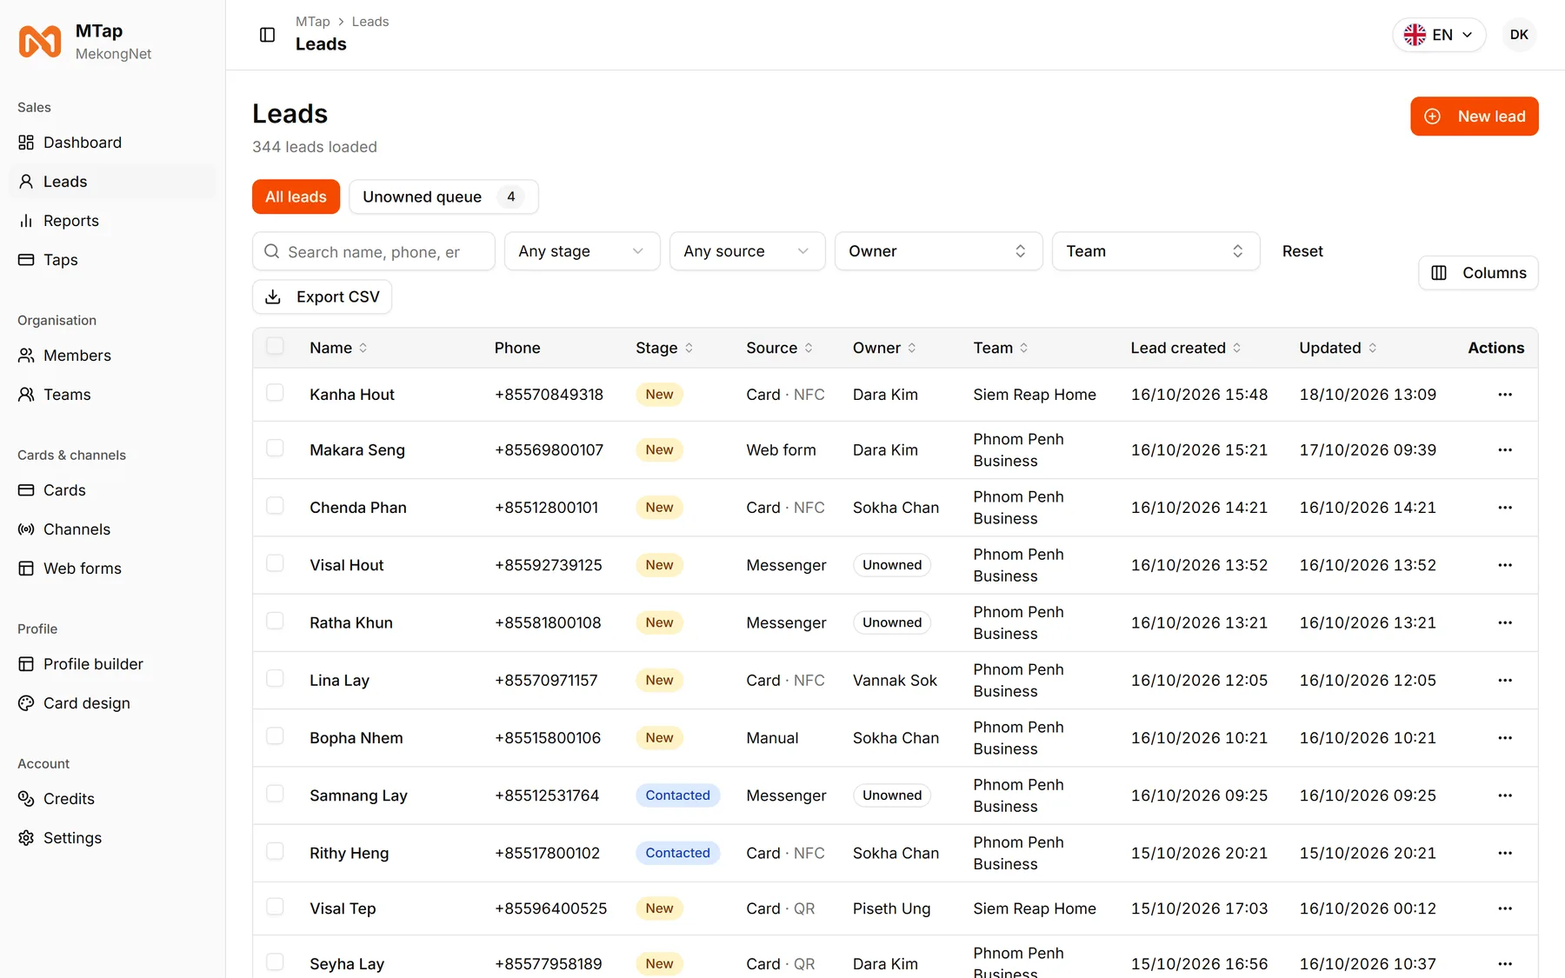Open actions menu for Visal Tep

pyautogui.click(x=1505, y=908)
